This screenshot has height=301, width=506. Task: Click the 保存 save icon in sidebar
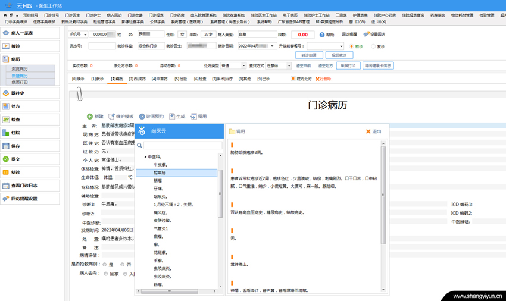click(x=6, y=146)
